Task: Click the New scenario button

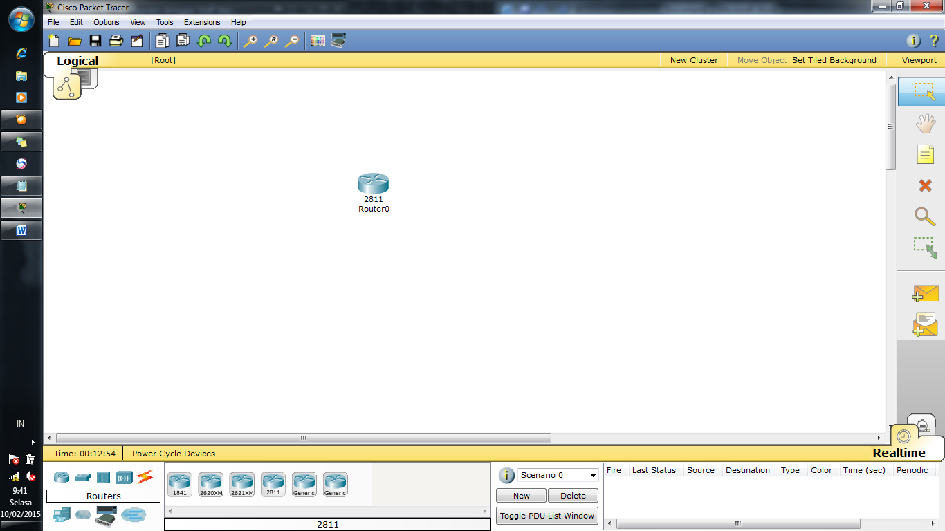Action: 522,496
